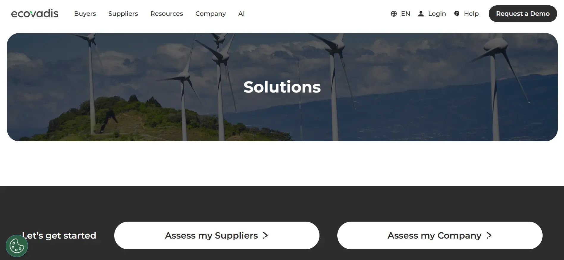The width and height of the screenshot is (564, 260).
Task: Open the Suppliers menu
Action: [123, 14]
